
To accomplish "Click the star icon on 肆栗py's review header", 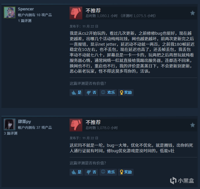I will coord(192,125).
